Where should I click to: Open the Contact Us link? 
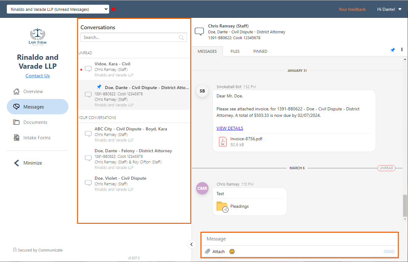tap(37, 76)
